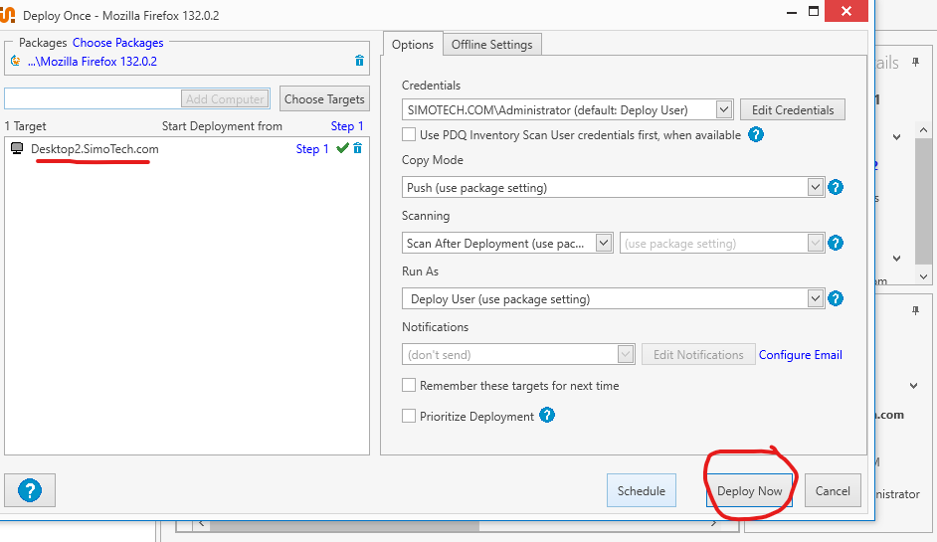This screenshot has height=542, width=937.
Task: Click Step 1 link on Desktop2 row
Action: 312,149
